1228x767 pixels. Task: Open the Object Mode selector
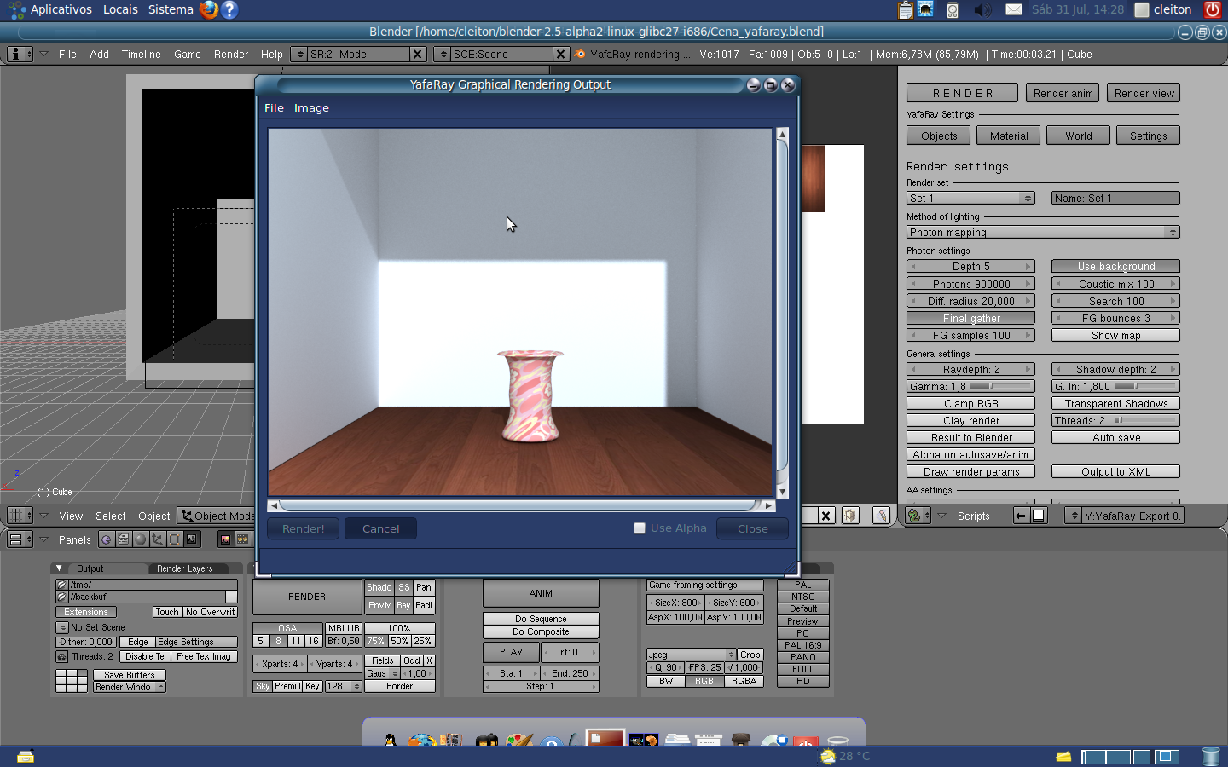click(x=217, y=516)
